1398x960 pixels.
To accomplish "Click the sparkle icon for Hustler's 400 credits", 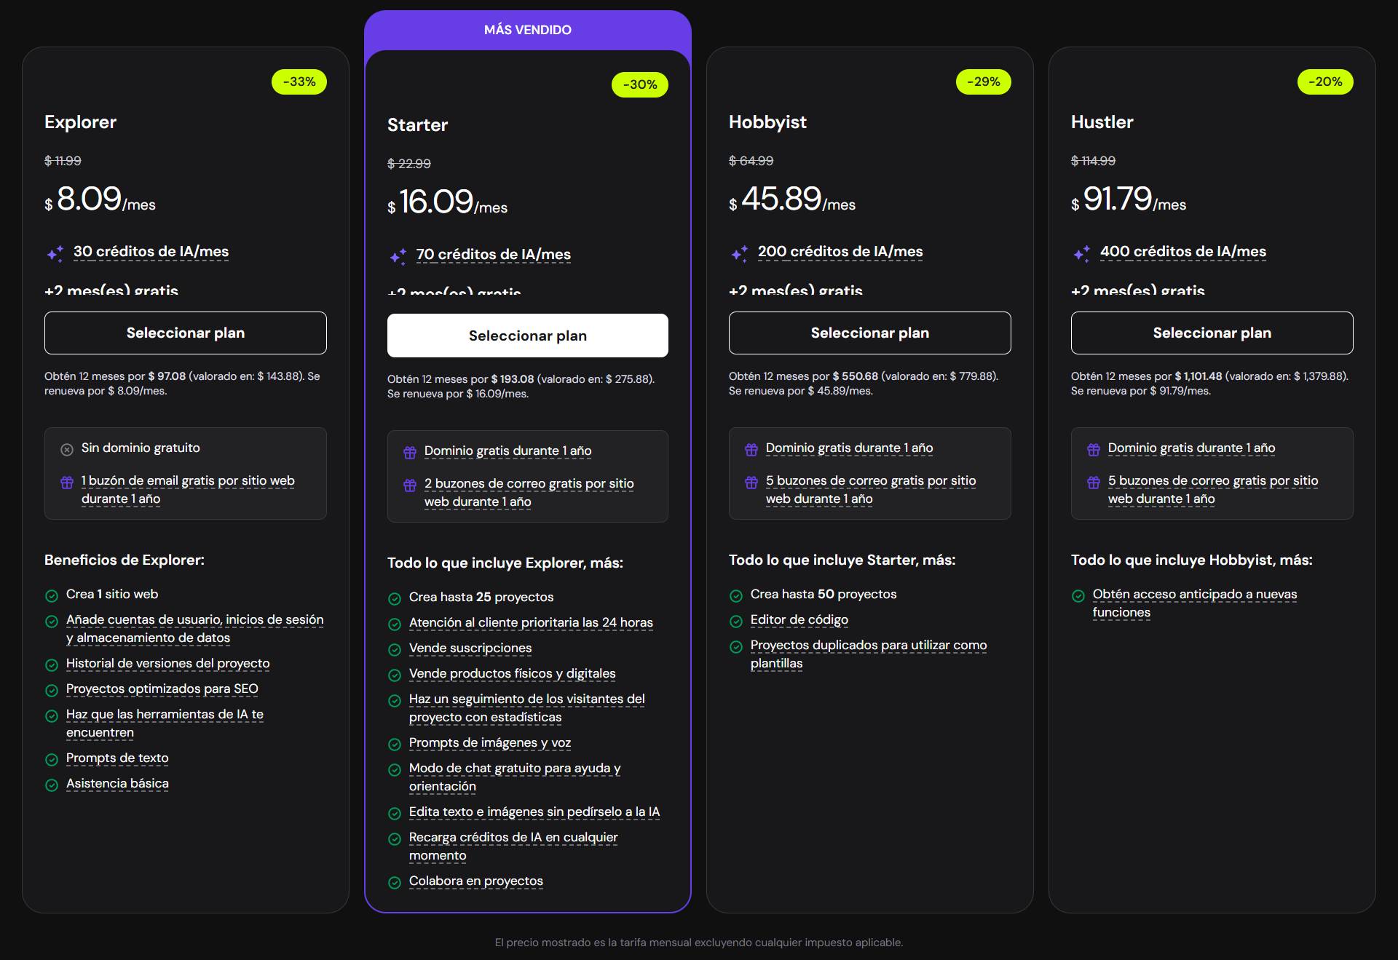I will click(x=1081, y=253).
